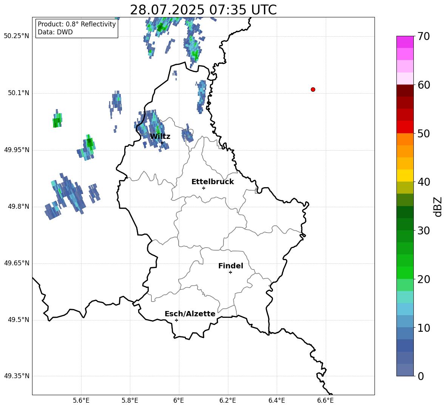447x408 pixels.
Task: Click the 49.8°N latitude label
Action: (18, 206)
